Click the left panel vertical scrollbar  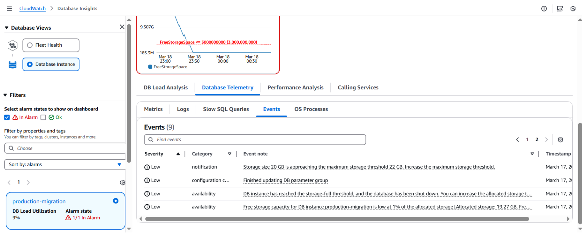129,93
